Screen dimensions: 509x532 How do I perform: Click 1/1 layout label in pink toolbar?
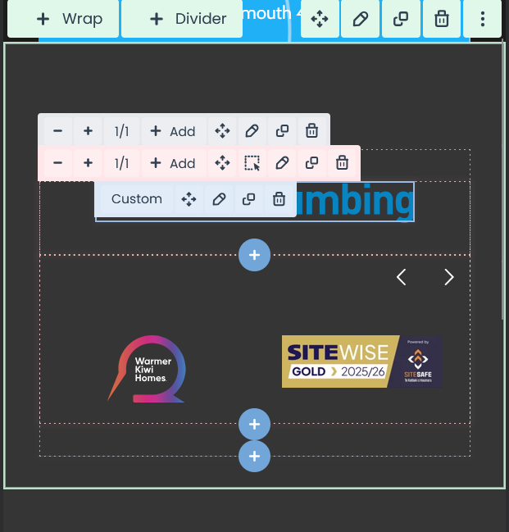click(x=121, y=163)
